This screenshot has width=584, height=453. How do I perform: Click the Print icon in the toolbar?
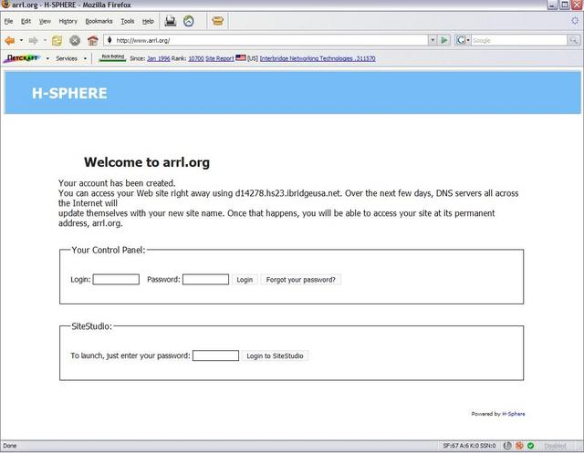point(171,21)
